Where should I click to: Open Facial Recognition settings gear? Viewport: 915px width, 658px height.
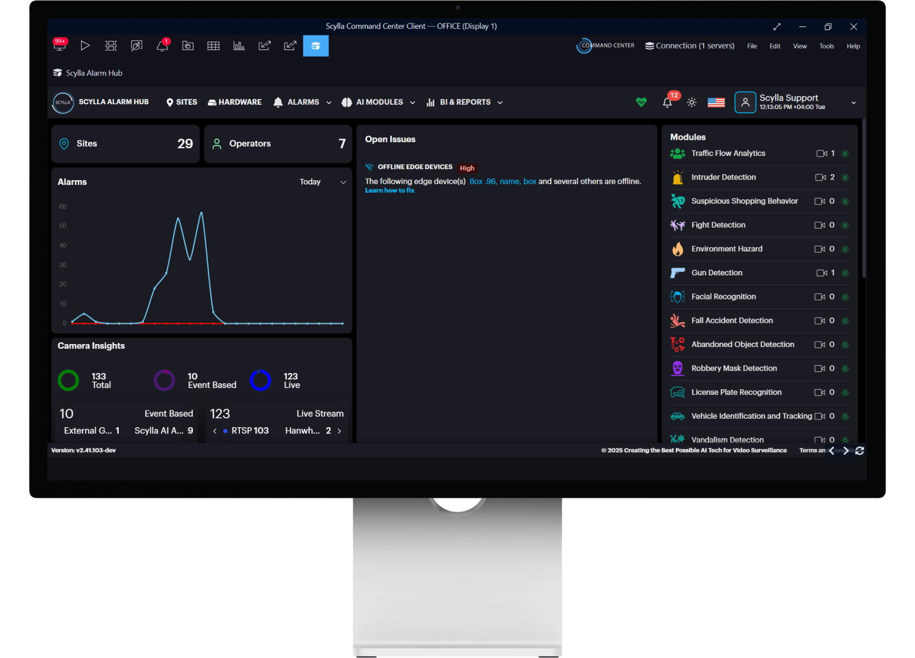point(845,297)
